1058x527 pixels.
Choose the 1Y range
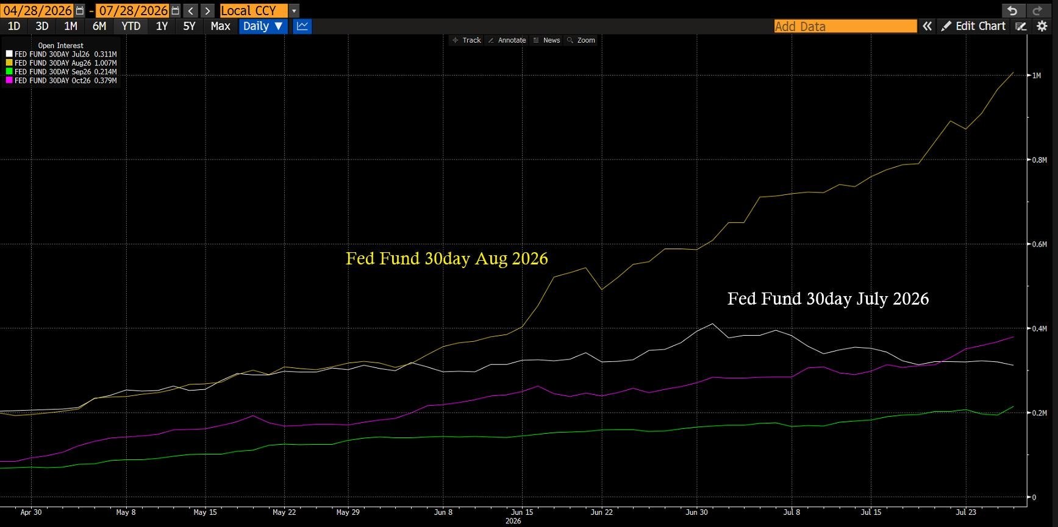(x=162, y=26)
